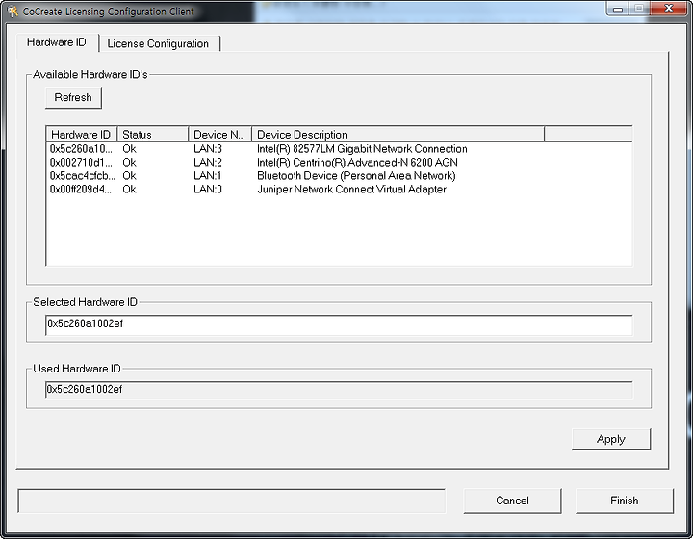Click the empty status field beside Cancel
This screenshot has height=539, width=693.
click(x=232, y=501)
